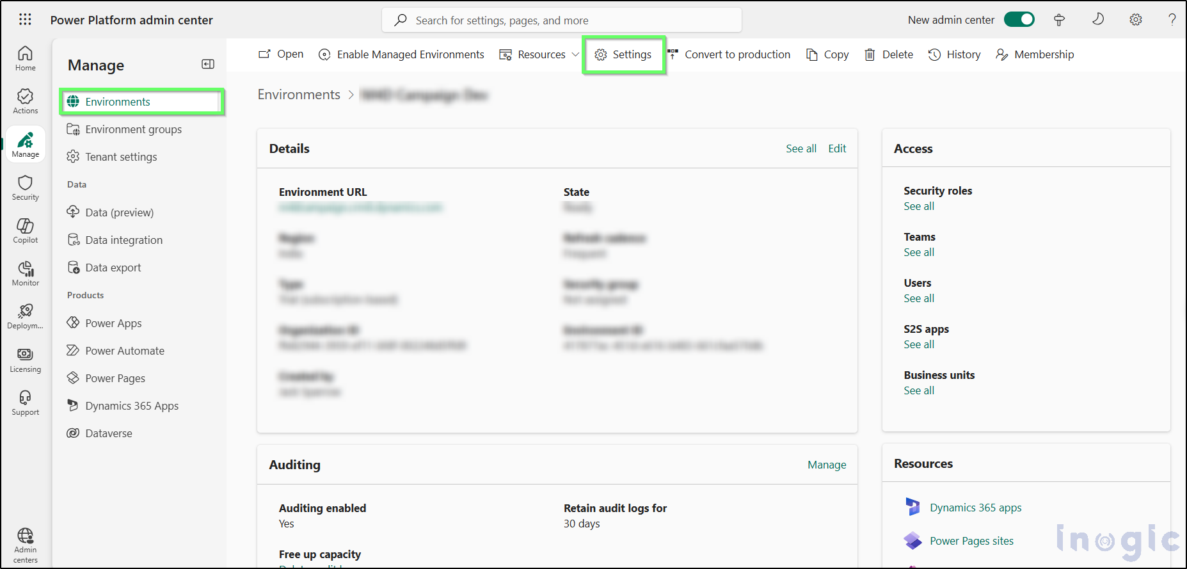Click See all under Users
Viewport: 1187px width, 569px height.
(919, 298)
